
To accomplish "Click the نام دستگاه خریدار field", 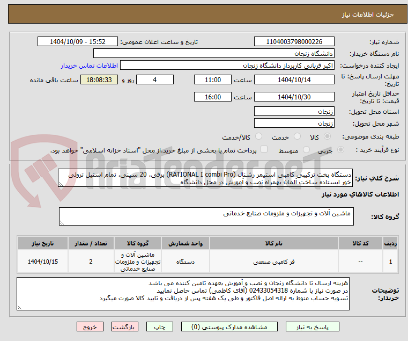I will coord(213,54).
